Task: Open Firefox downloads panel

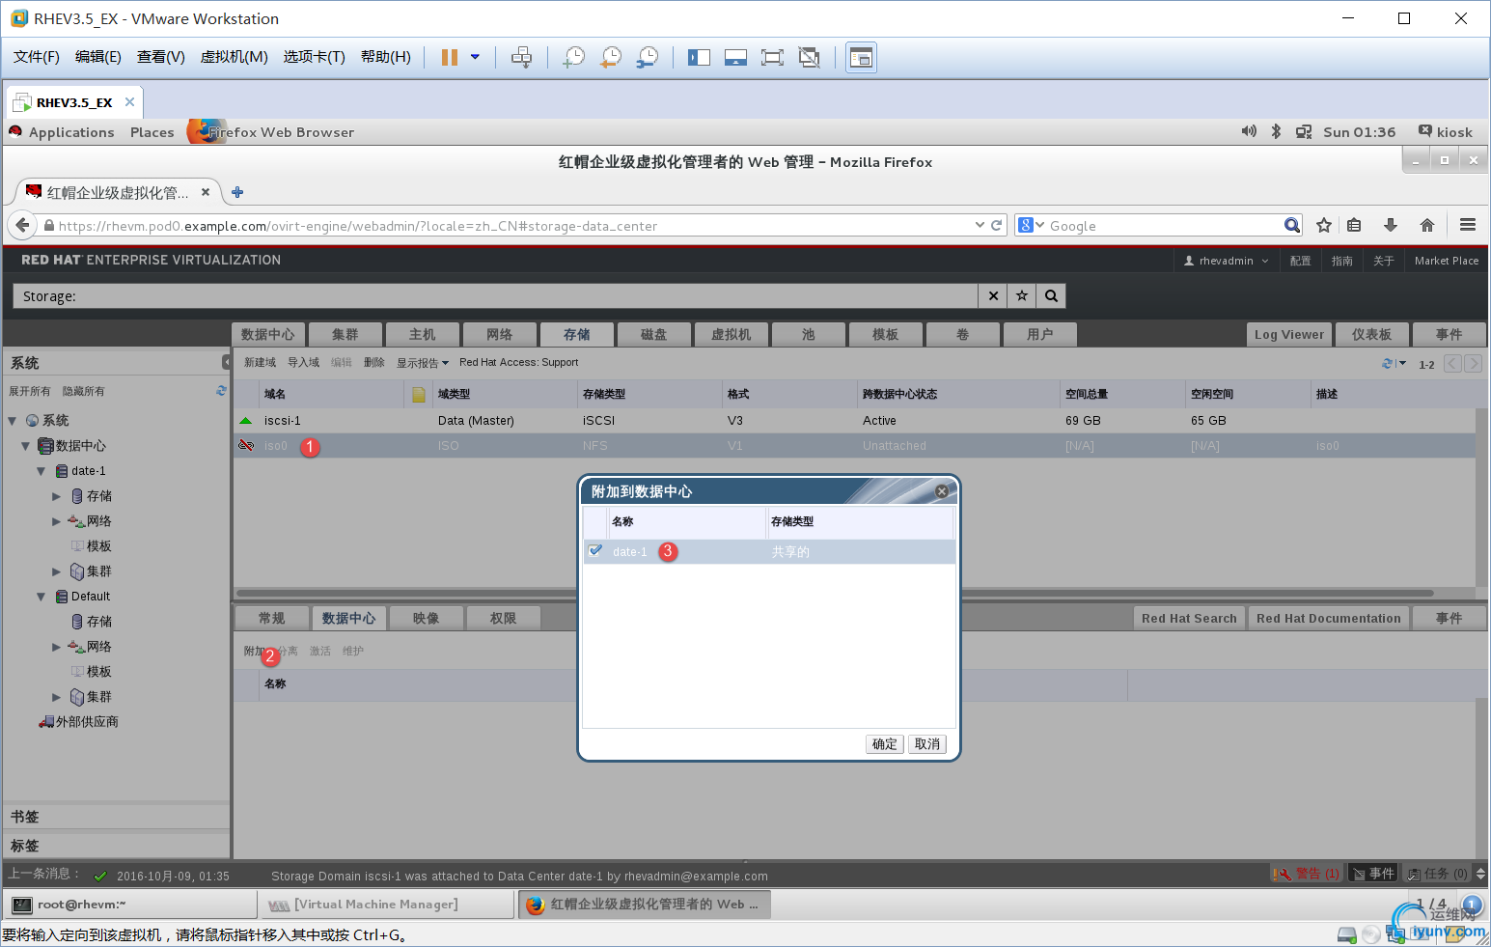Action: [x=1391, y=225]
